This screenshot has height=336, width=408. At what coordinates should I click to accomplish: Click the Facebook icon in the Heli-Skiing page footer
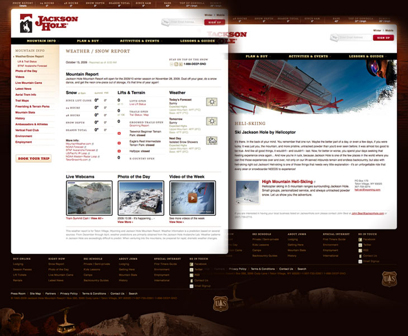point(360,239)
